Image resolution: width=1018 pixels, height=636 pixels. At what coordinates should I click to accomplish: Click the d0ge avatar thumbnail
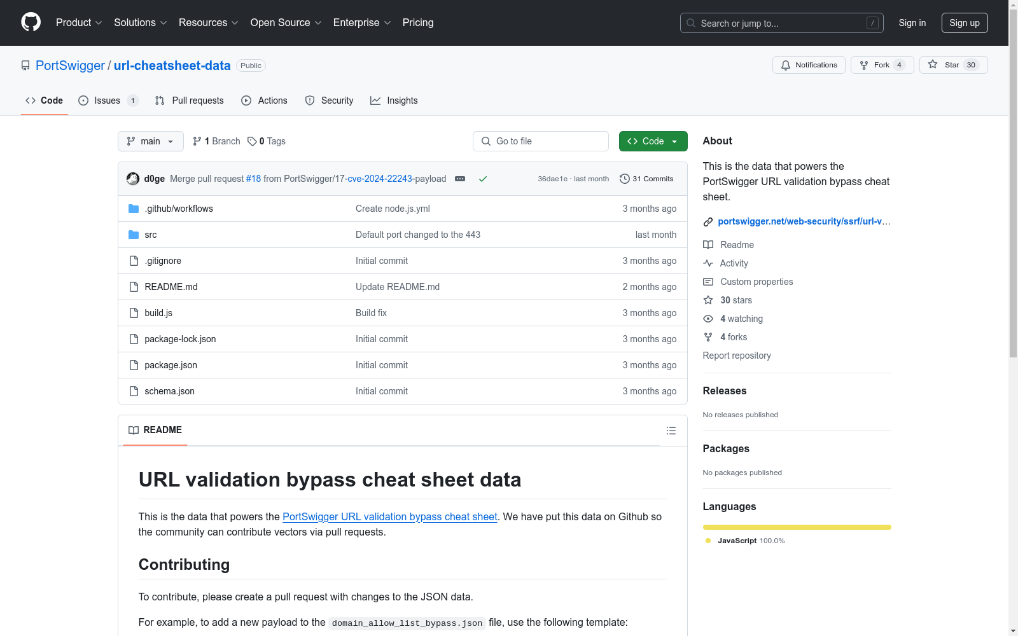(x=133, y=179)
